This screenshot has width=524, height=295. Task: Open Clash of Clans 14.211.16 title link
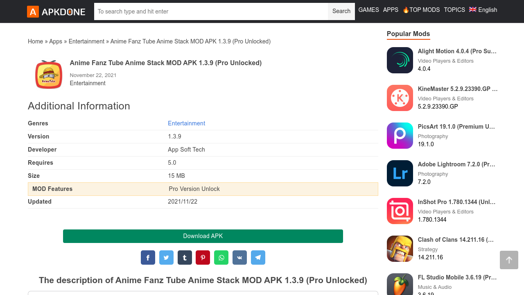[x=456, y=240]
